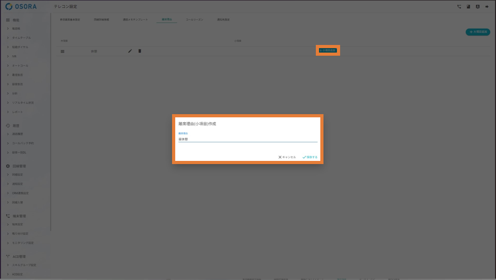Viewport: 496px width, 280px height.
Task: Open the モニタリング設定 sidebar entry
Action: (x=22, y=243)
